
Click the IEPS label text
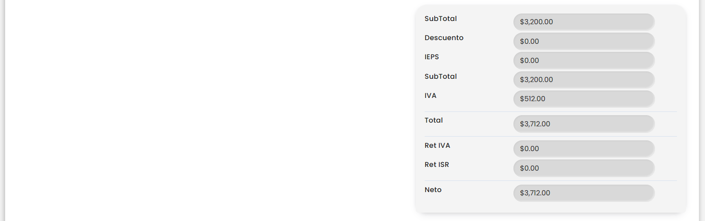[x=432, y=57]
